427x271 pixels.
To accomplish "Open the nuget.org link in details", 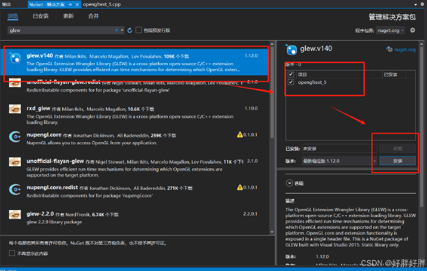I will [405, 50].
